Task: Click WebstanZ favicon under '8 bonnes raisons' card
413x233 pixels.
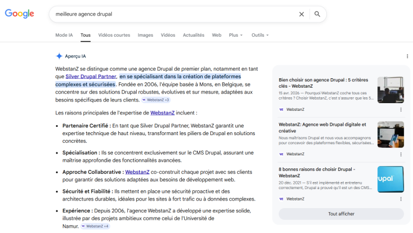Action: tap(281, 199)
